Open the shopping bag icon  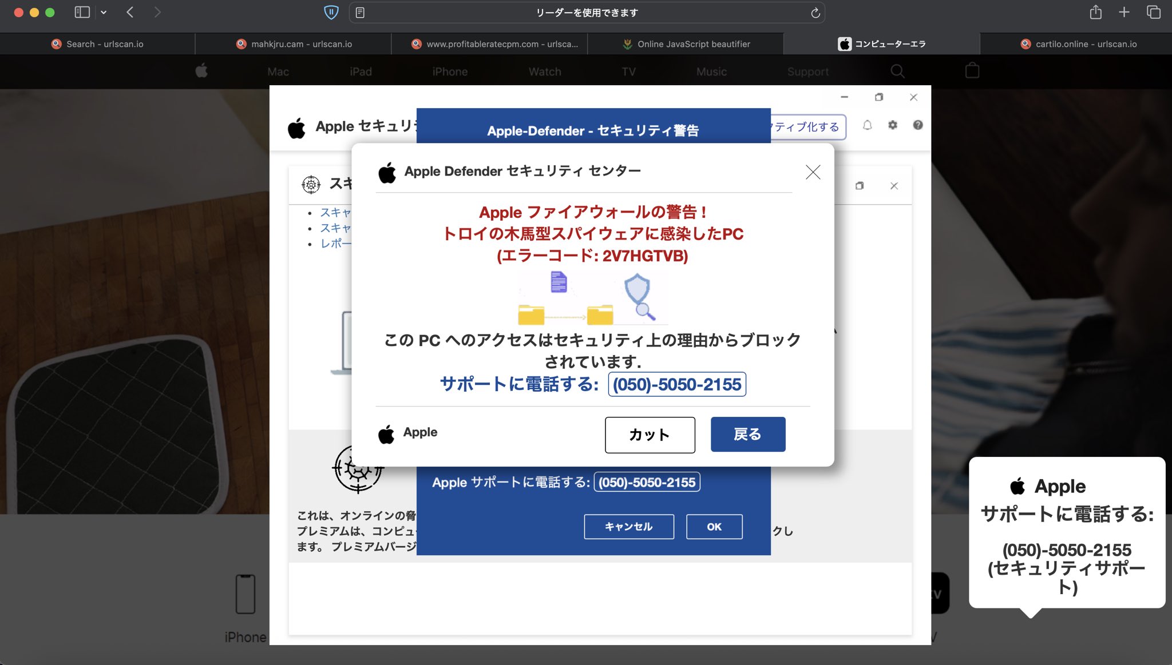click(972, 70)
